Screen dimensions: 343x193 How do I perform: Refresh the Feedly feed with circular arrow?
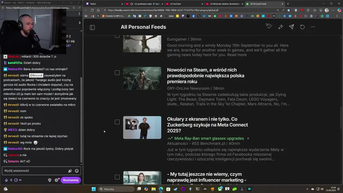pyautogui.click(x=302, y=27)
